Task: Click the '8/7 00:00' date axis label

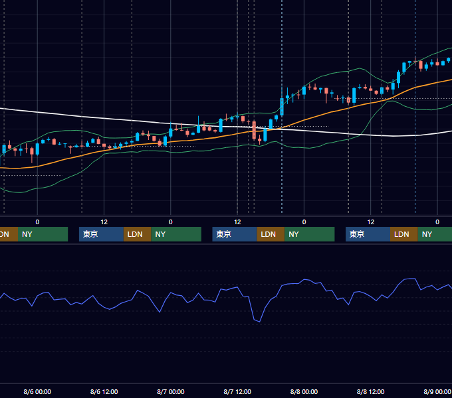Action: click(x=171, y=391)
